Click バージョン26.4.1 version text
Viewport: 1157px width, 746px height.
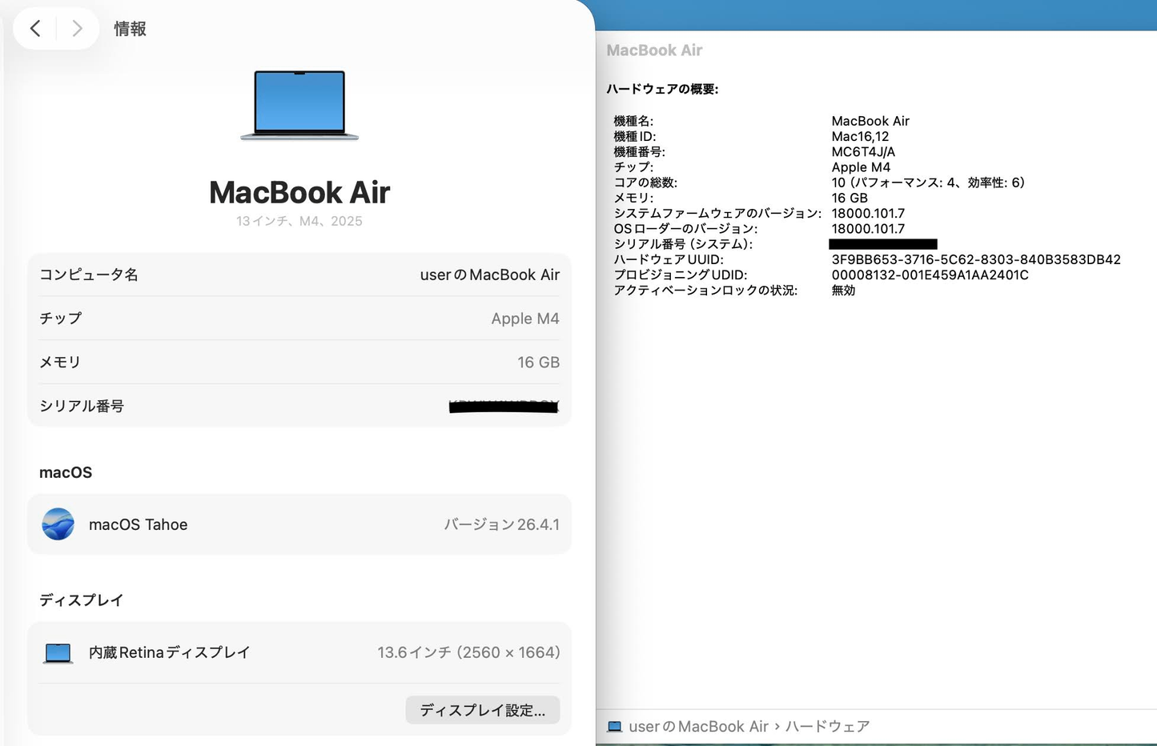coord(502,524)
